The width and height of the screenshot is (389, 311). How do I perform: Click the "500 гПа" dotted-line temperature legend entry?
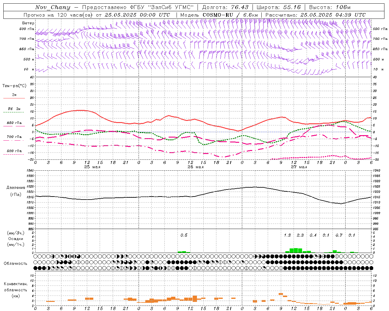14,151
